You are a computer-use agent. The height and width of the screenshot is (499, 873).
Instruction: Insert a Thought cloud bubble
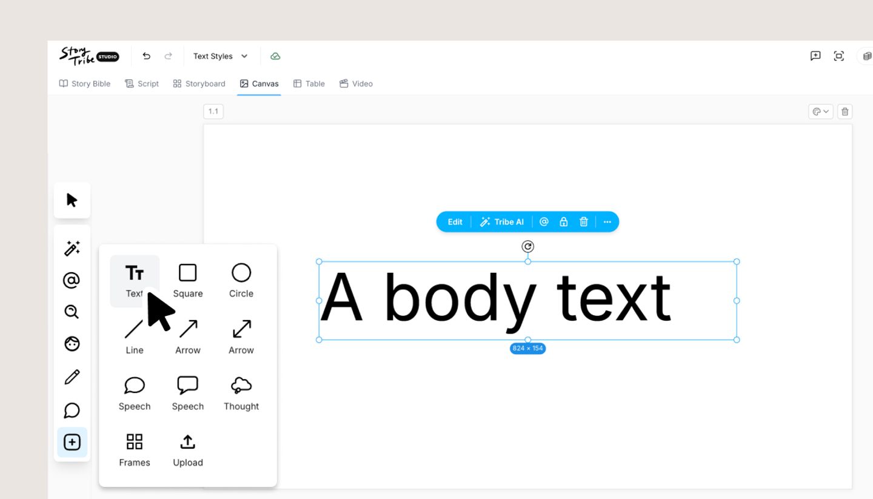coord(241,394)
